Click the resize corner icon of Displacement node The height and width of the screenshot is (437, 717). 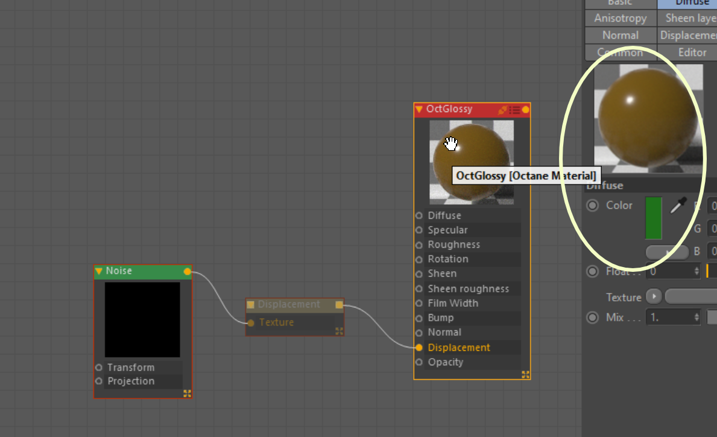[x=339, y=331]
